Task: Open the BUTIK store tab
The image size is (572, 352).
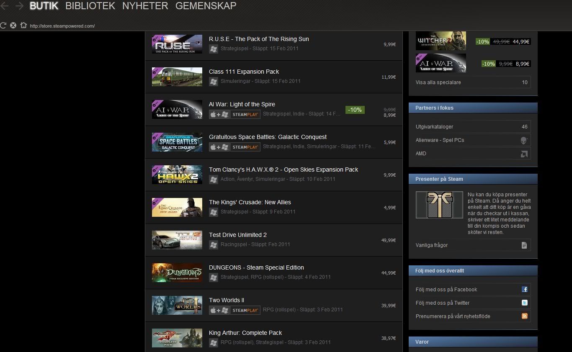Action: (x=44, y=6)
